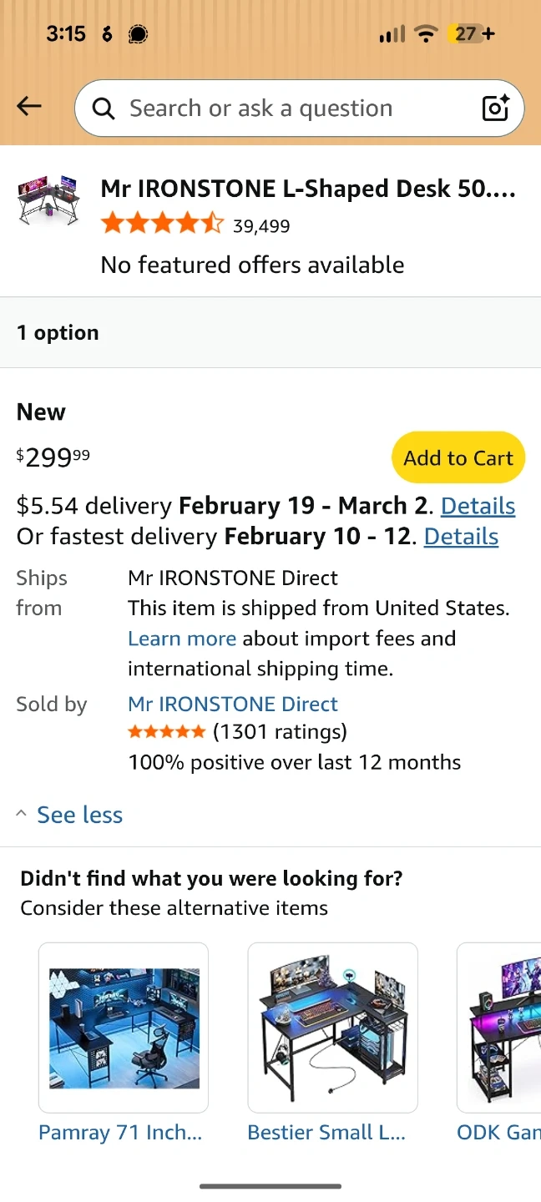The height and width of the screenshot is (1202, 541).
Task: Tap the back arrow icon
Action: 29,106
